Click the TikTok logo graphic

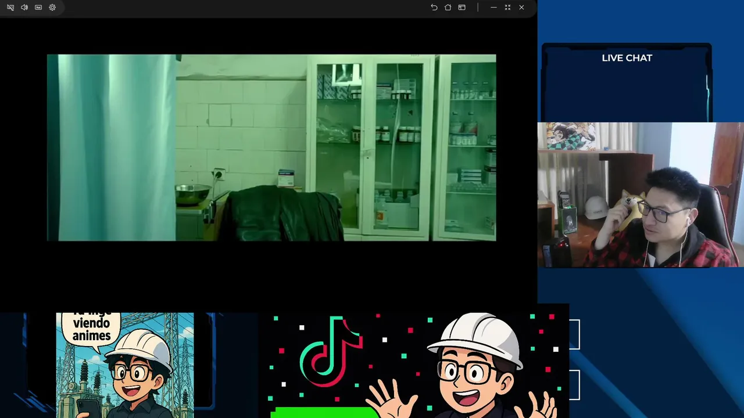(332, 351)
